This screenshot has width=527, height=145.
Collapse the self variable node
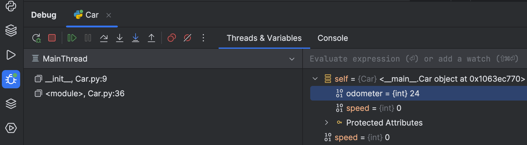(315, 79)
